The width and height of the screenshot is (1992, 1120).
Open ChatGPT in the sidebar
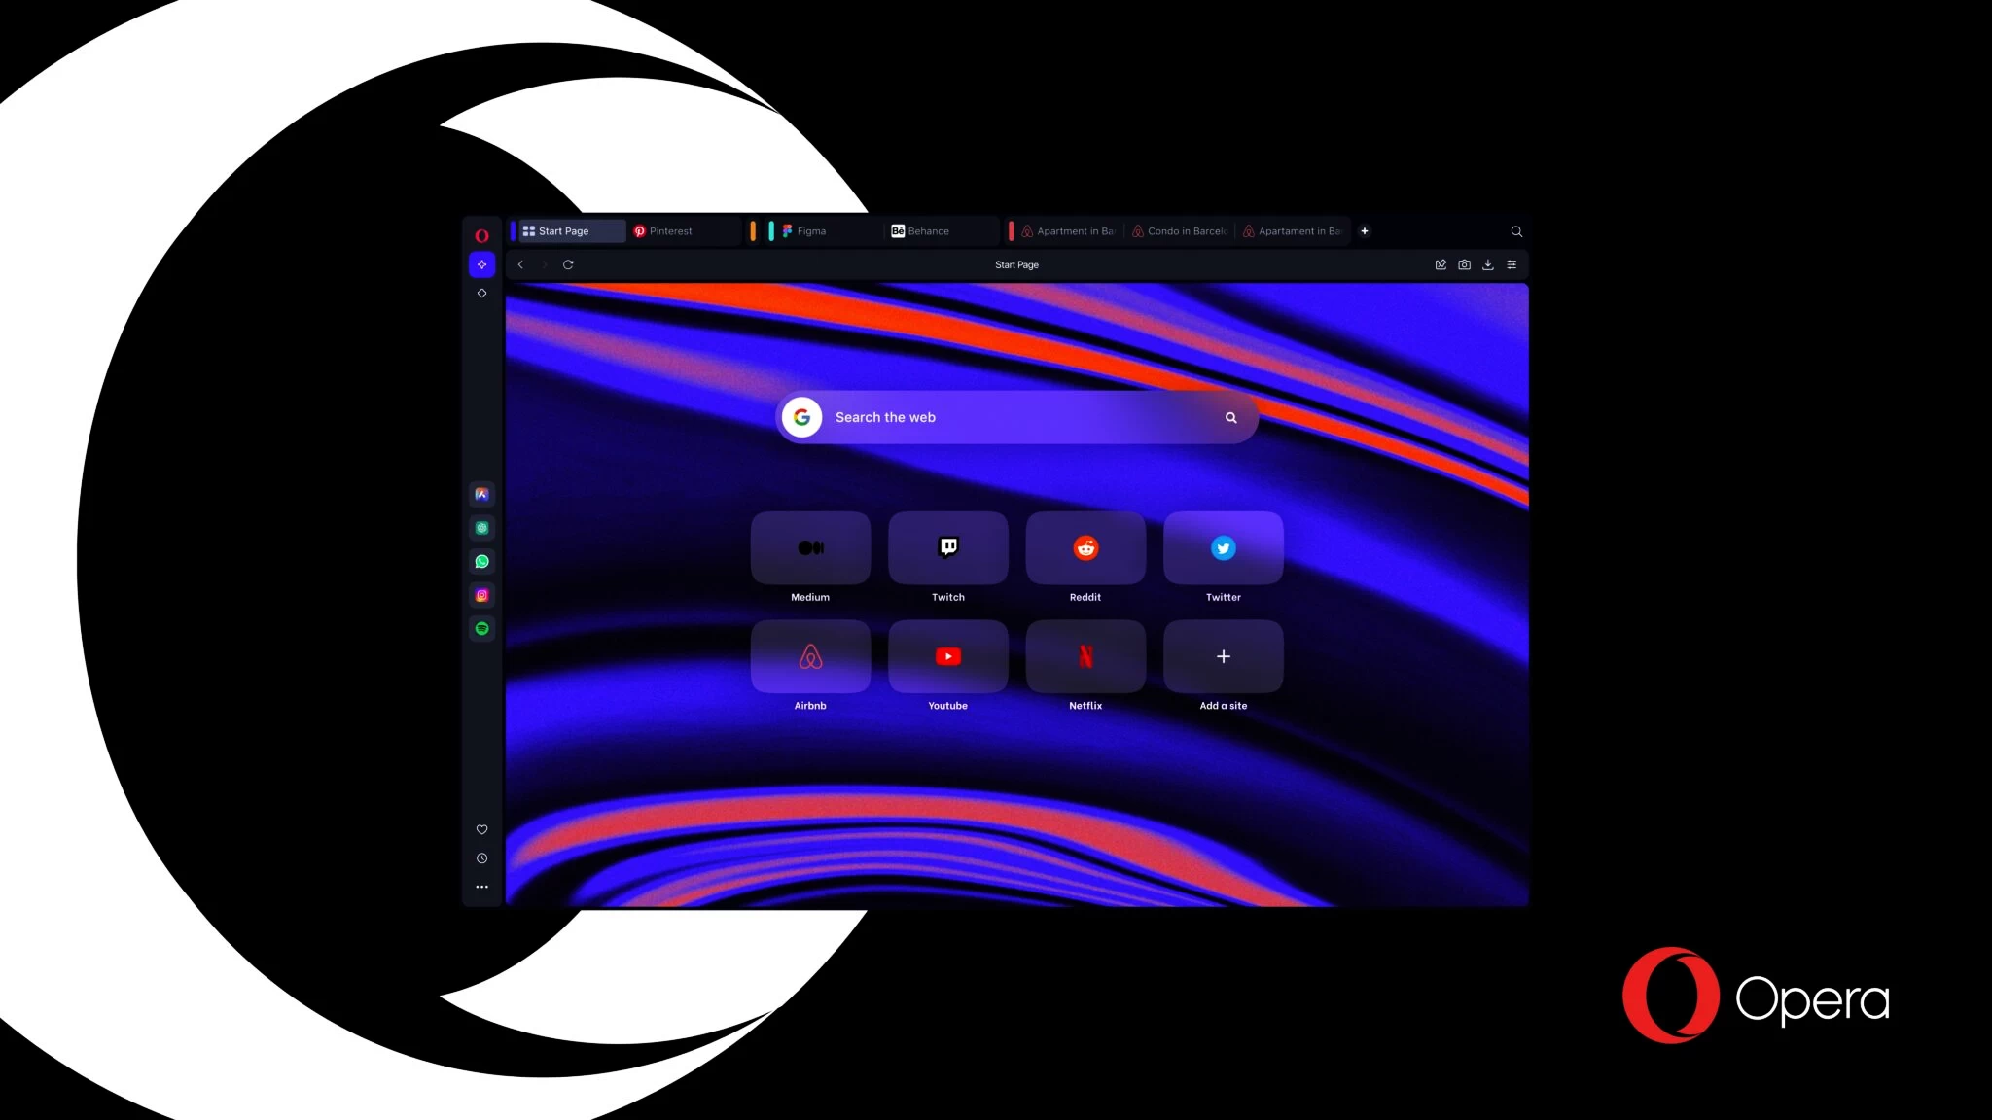[x=481, y=528]
